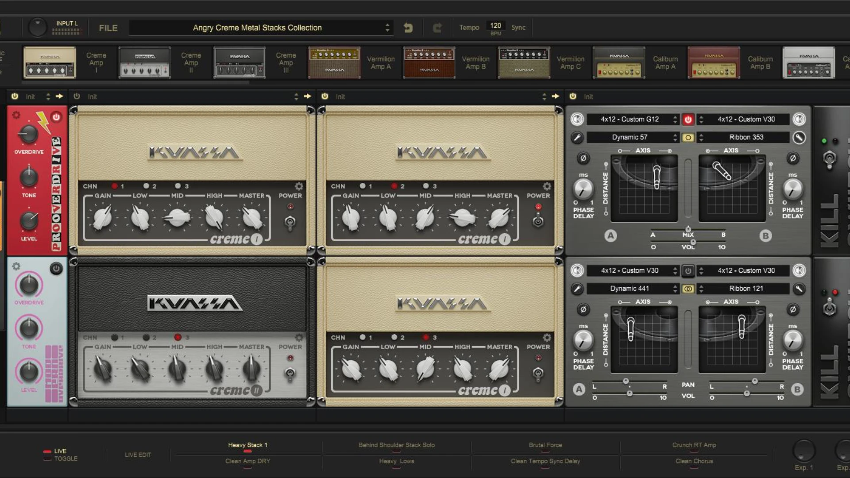Open Ribbon 353 microphone dropdown

coord(743,137)
